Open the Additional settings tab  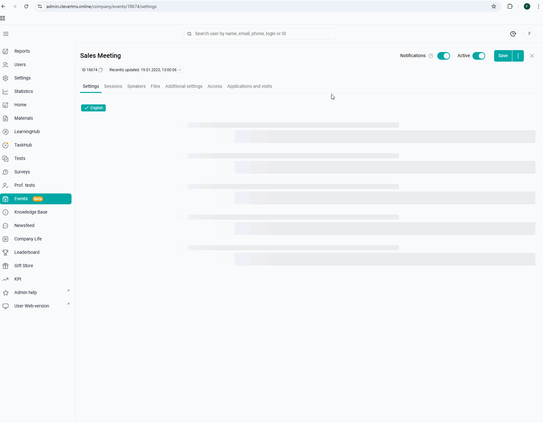(x=184, y=87)
